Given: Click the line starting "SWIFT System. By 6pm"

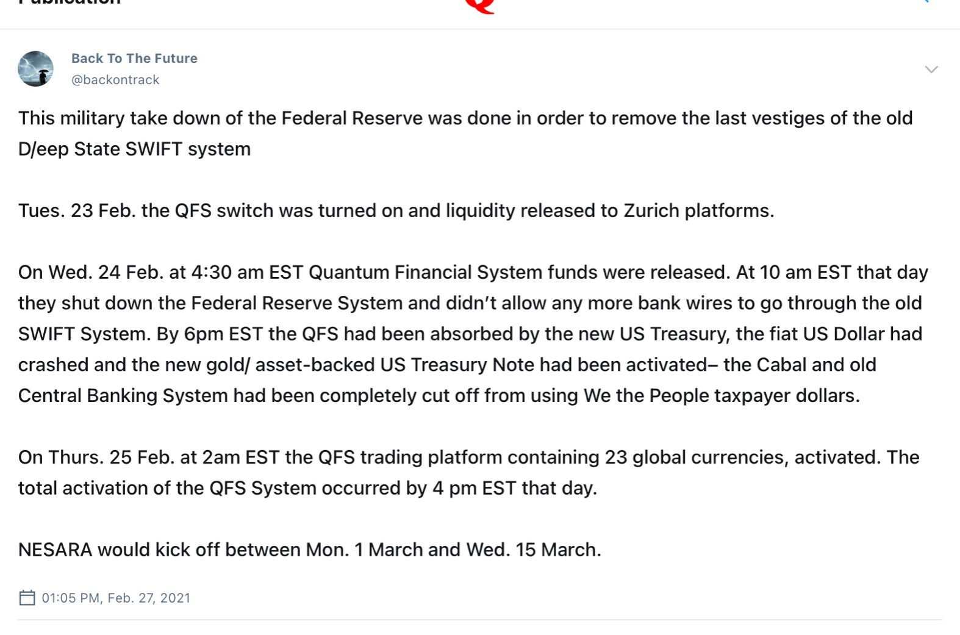Looking at the screenshot, I should tap(470, 334).
